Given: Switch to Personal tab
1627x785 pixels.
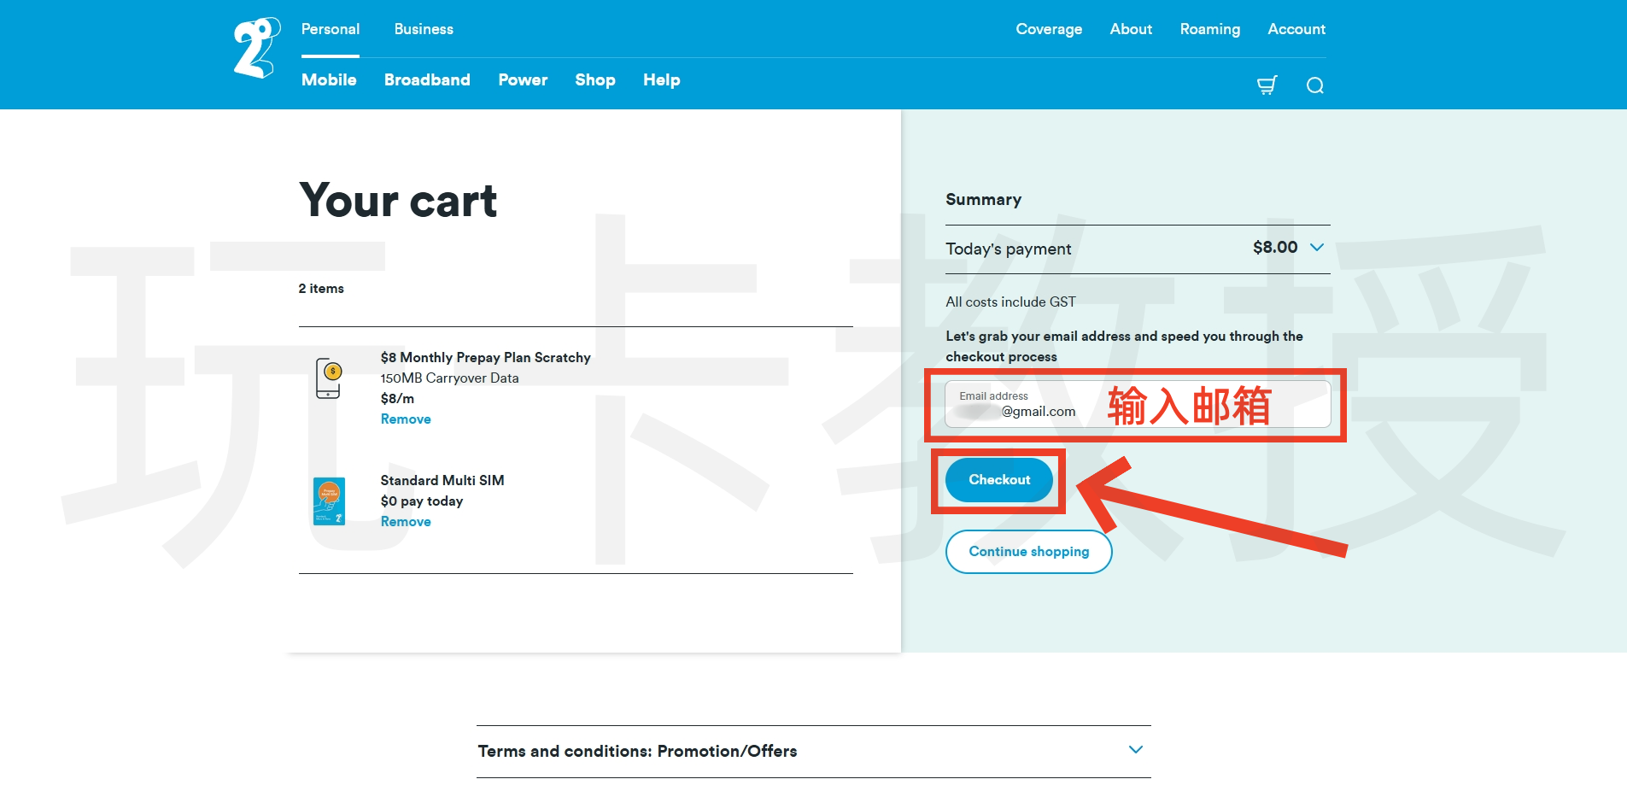Looking at the screenshot, I should (331, 29).
